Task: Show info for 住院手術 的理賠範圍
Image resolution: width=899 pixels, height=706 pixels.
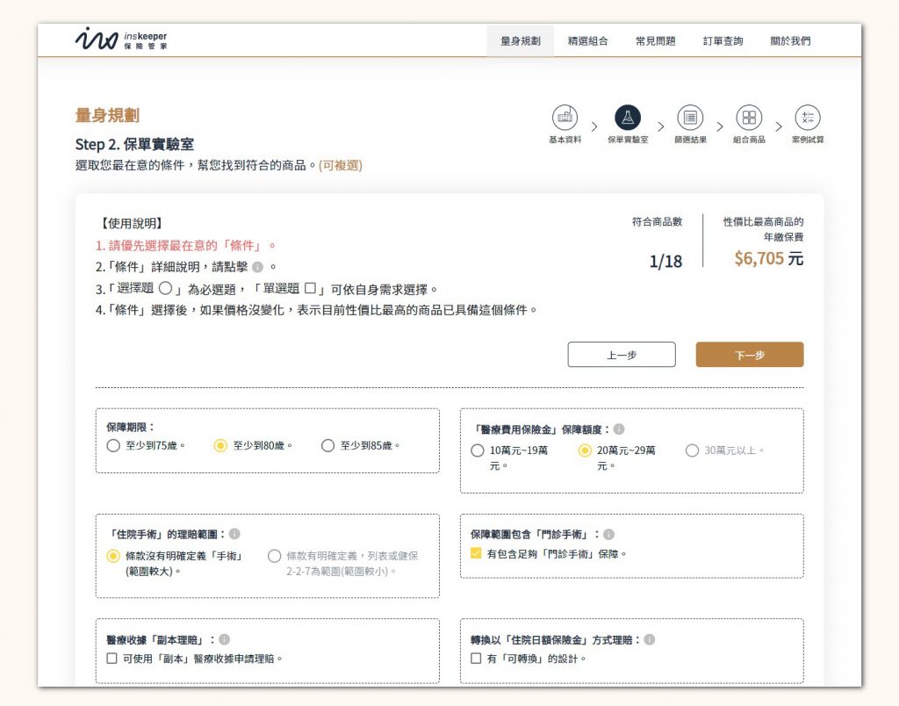Action: tap(234, 534)
